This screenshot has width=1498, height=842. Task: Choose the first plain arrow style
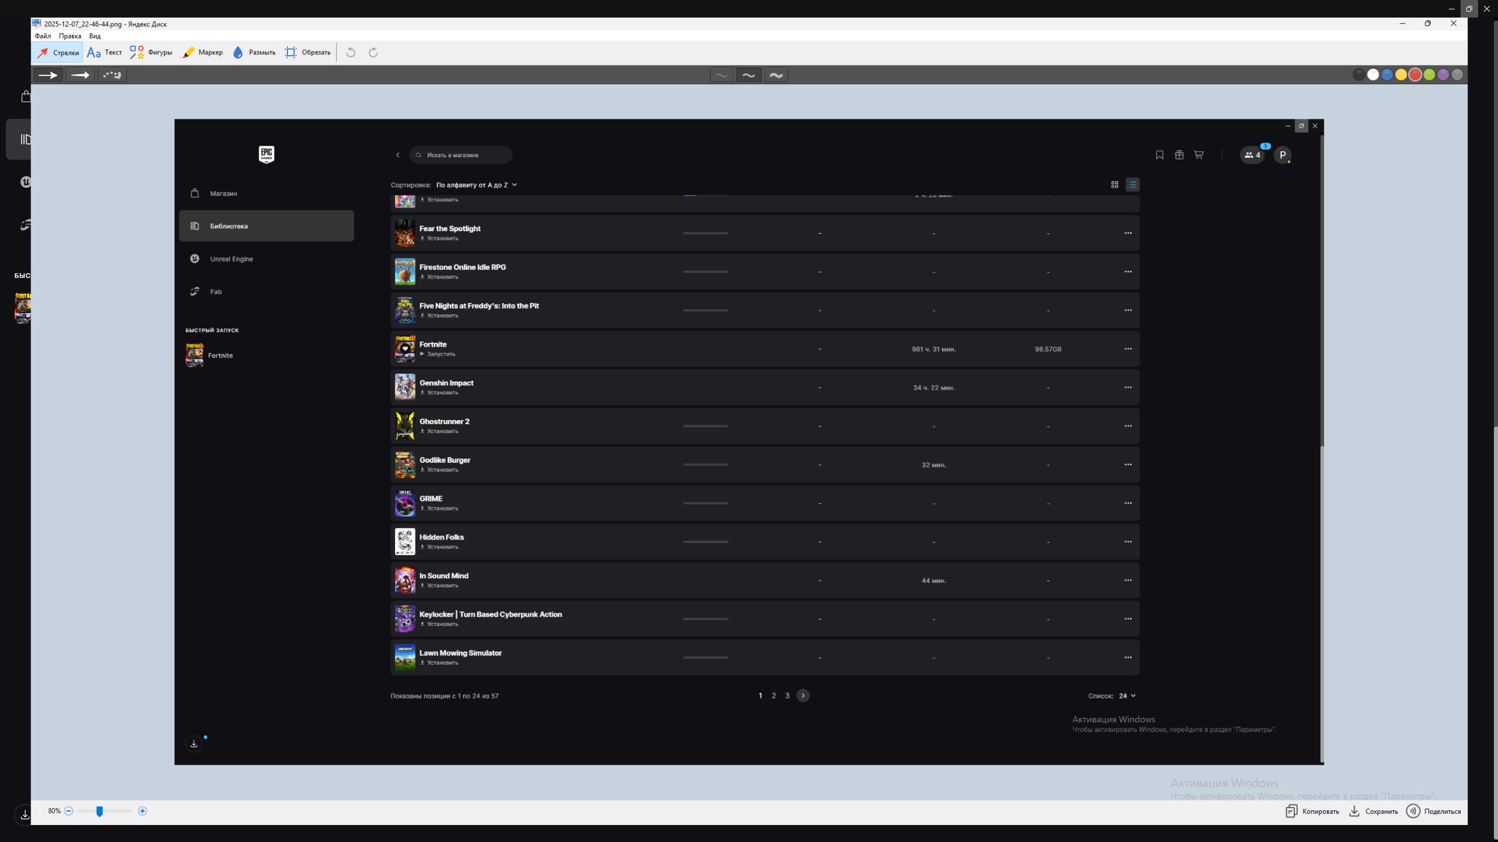[x=48, y=75]
